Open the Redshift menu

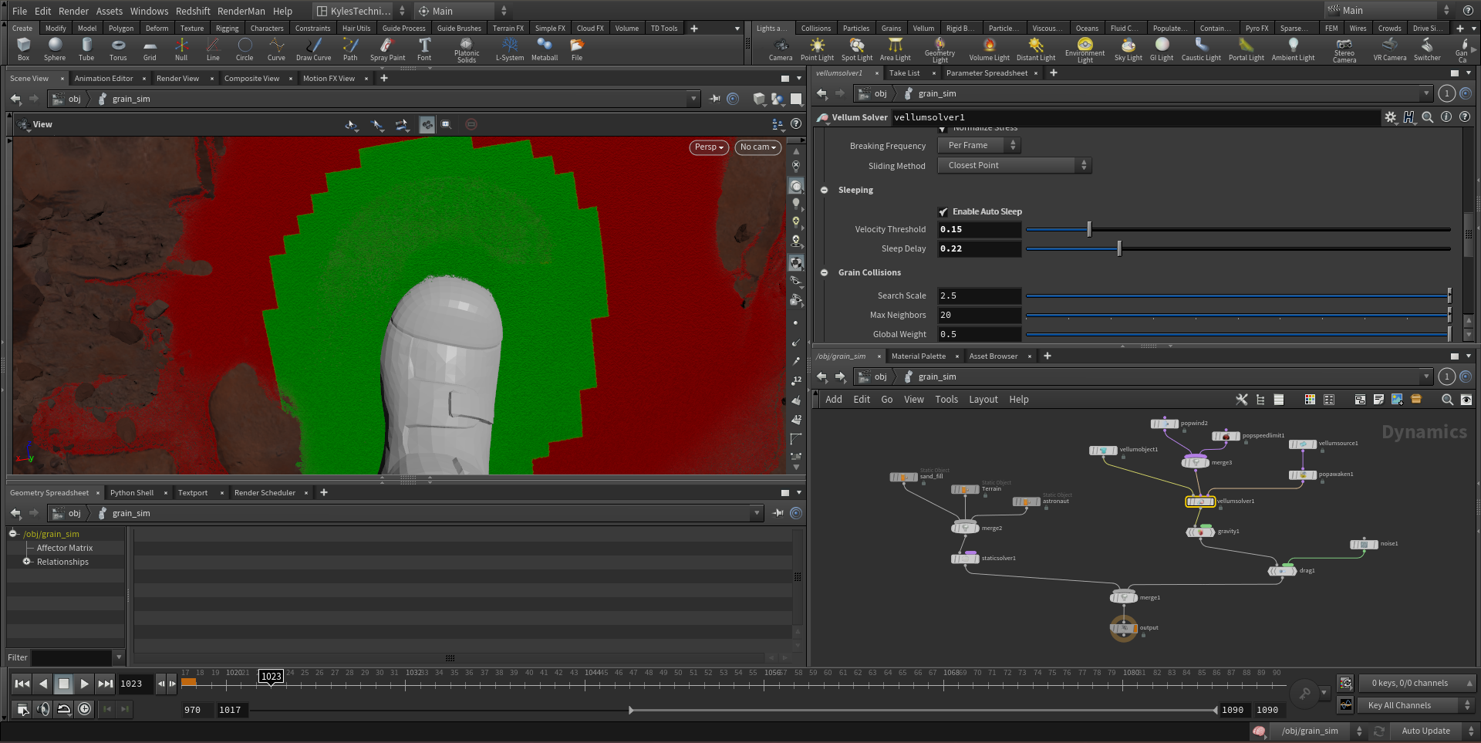[x=193, y=12]
